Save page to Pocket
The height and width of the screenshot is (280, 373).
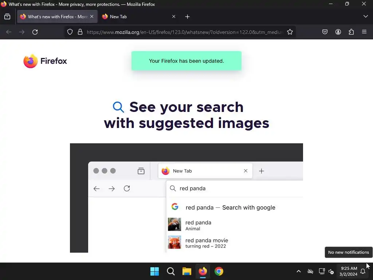[325, 32]
